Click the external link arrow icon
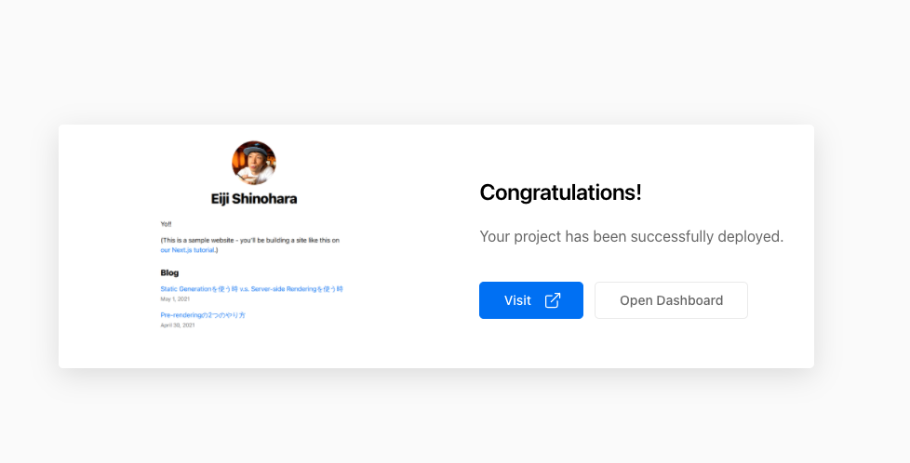The image size is (910, 463). (553, 300)
